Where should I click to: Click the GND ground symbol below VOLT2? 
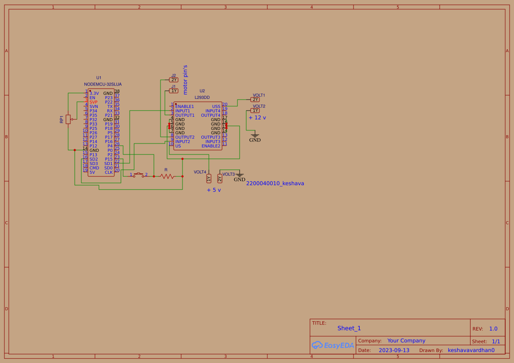[255, 135]
